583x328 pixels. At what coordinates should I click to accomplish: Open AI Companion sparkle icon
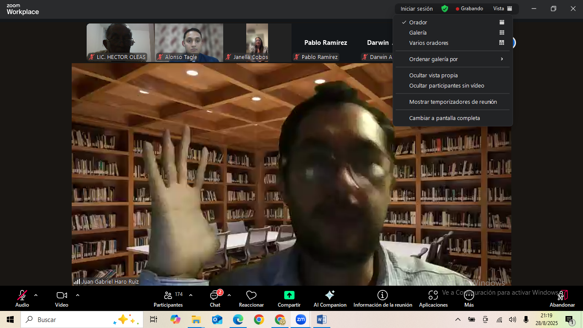(x=329, y=296)
